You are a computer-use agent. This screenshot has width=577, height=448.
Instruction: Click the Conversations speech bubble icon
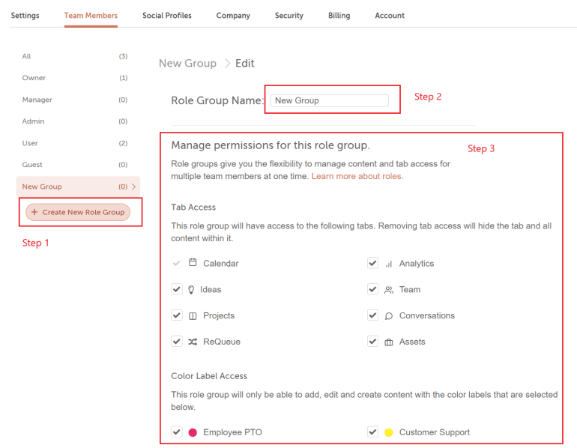click(388, 316)
